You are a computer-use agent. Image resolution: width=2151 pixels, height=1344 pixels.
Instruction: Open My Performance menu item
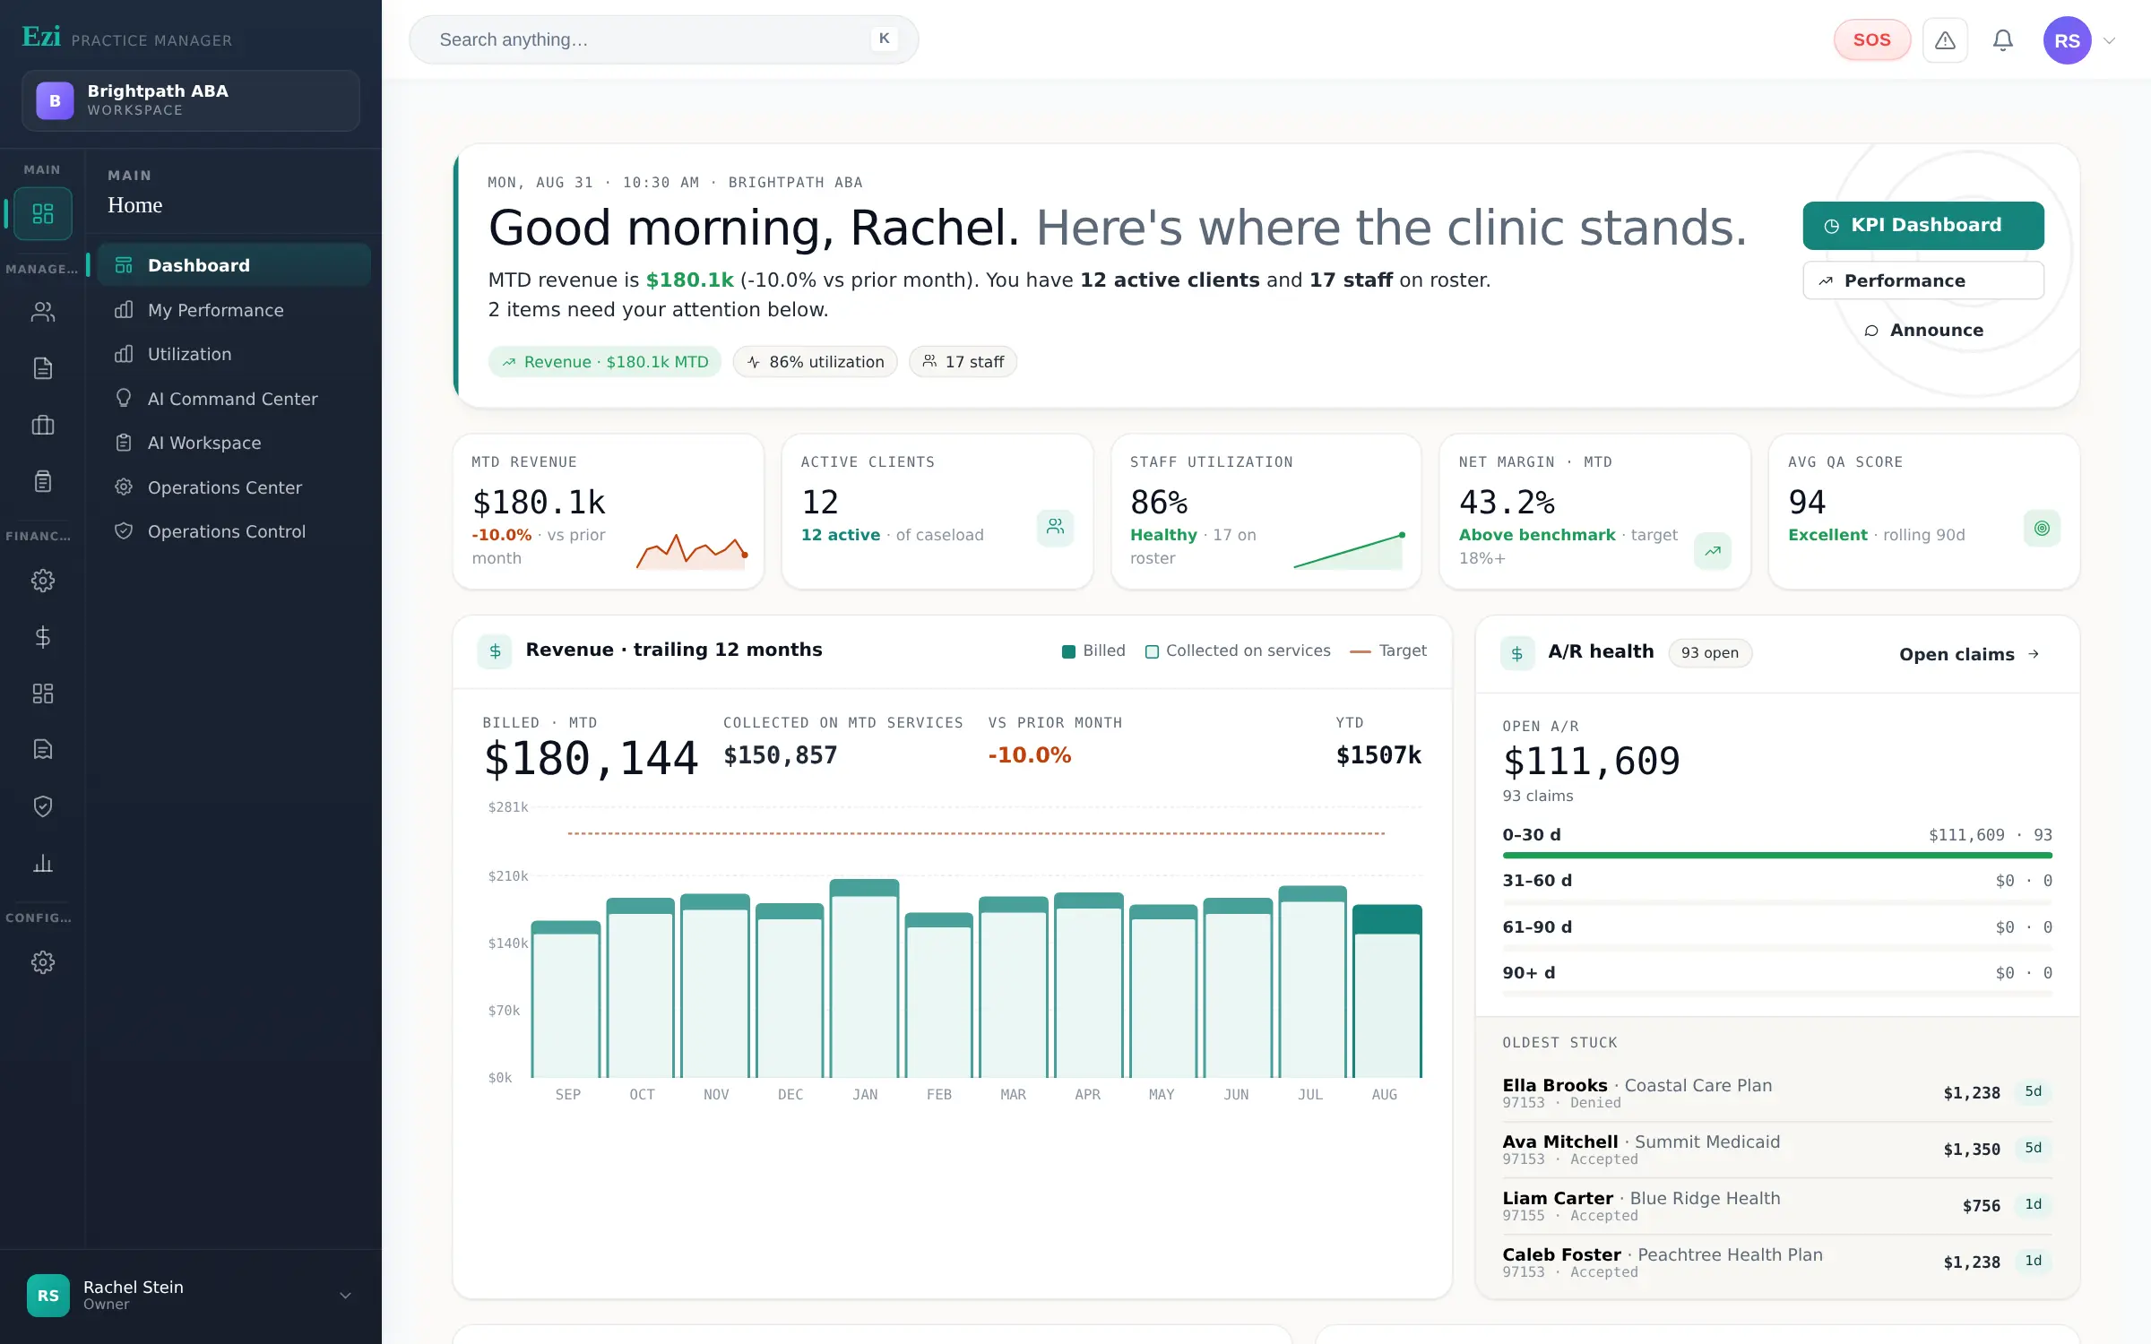[234, 310]
